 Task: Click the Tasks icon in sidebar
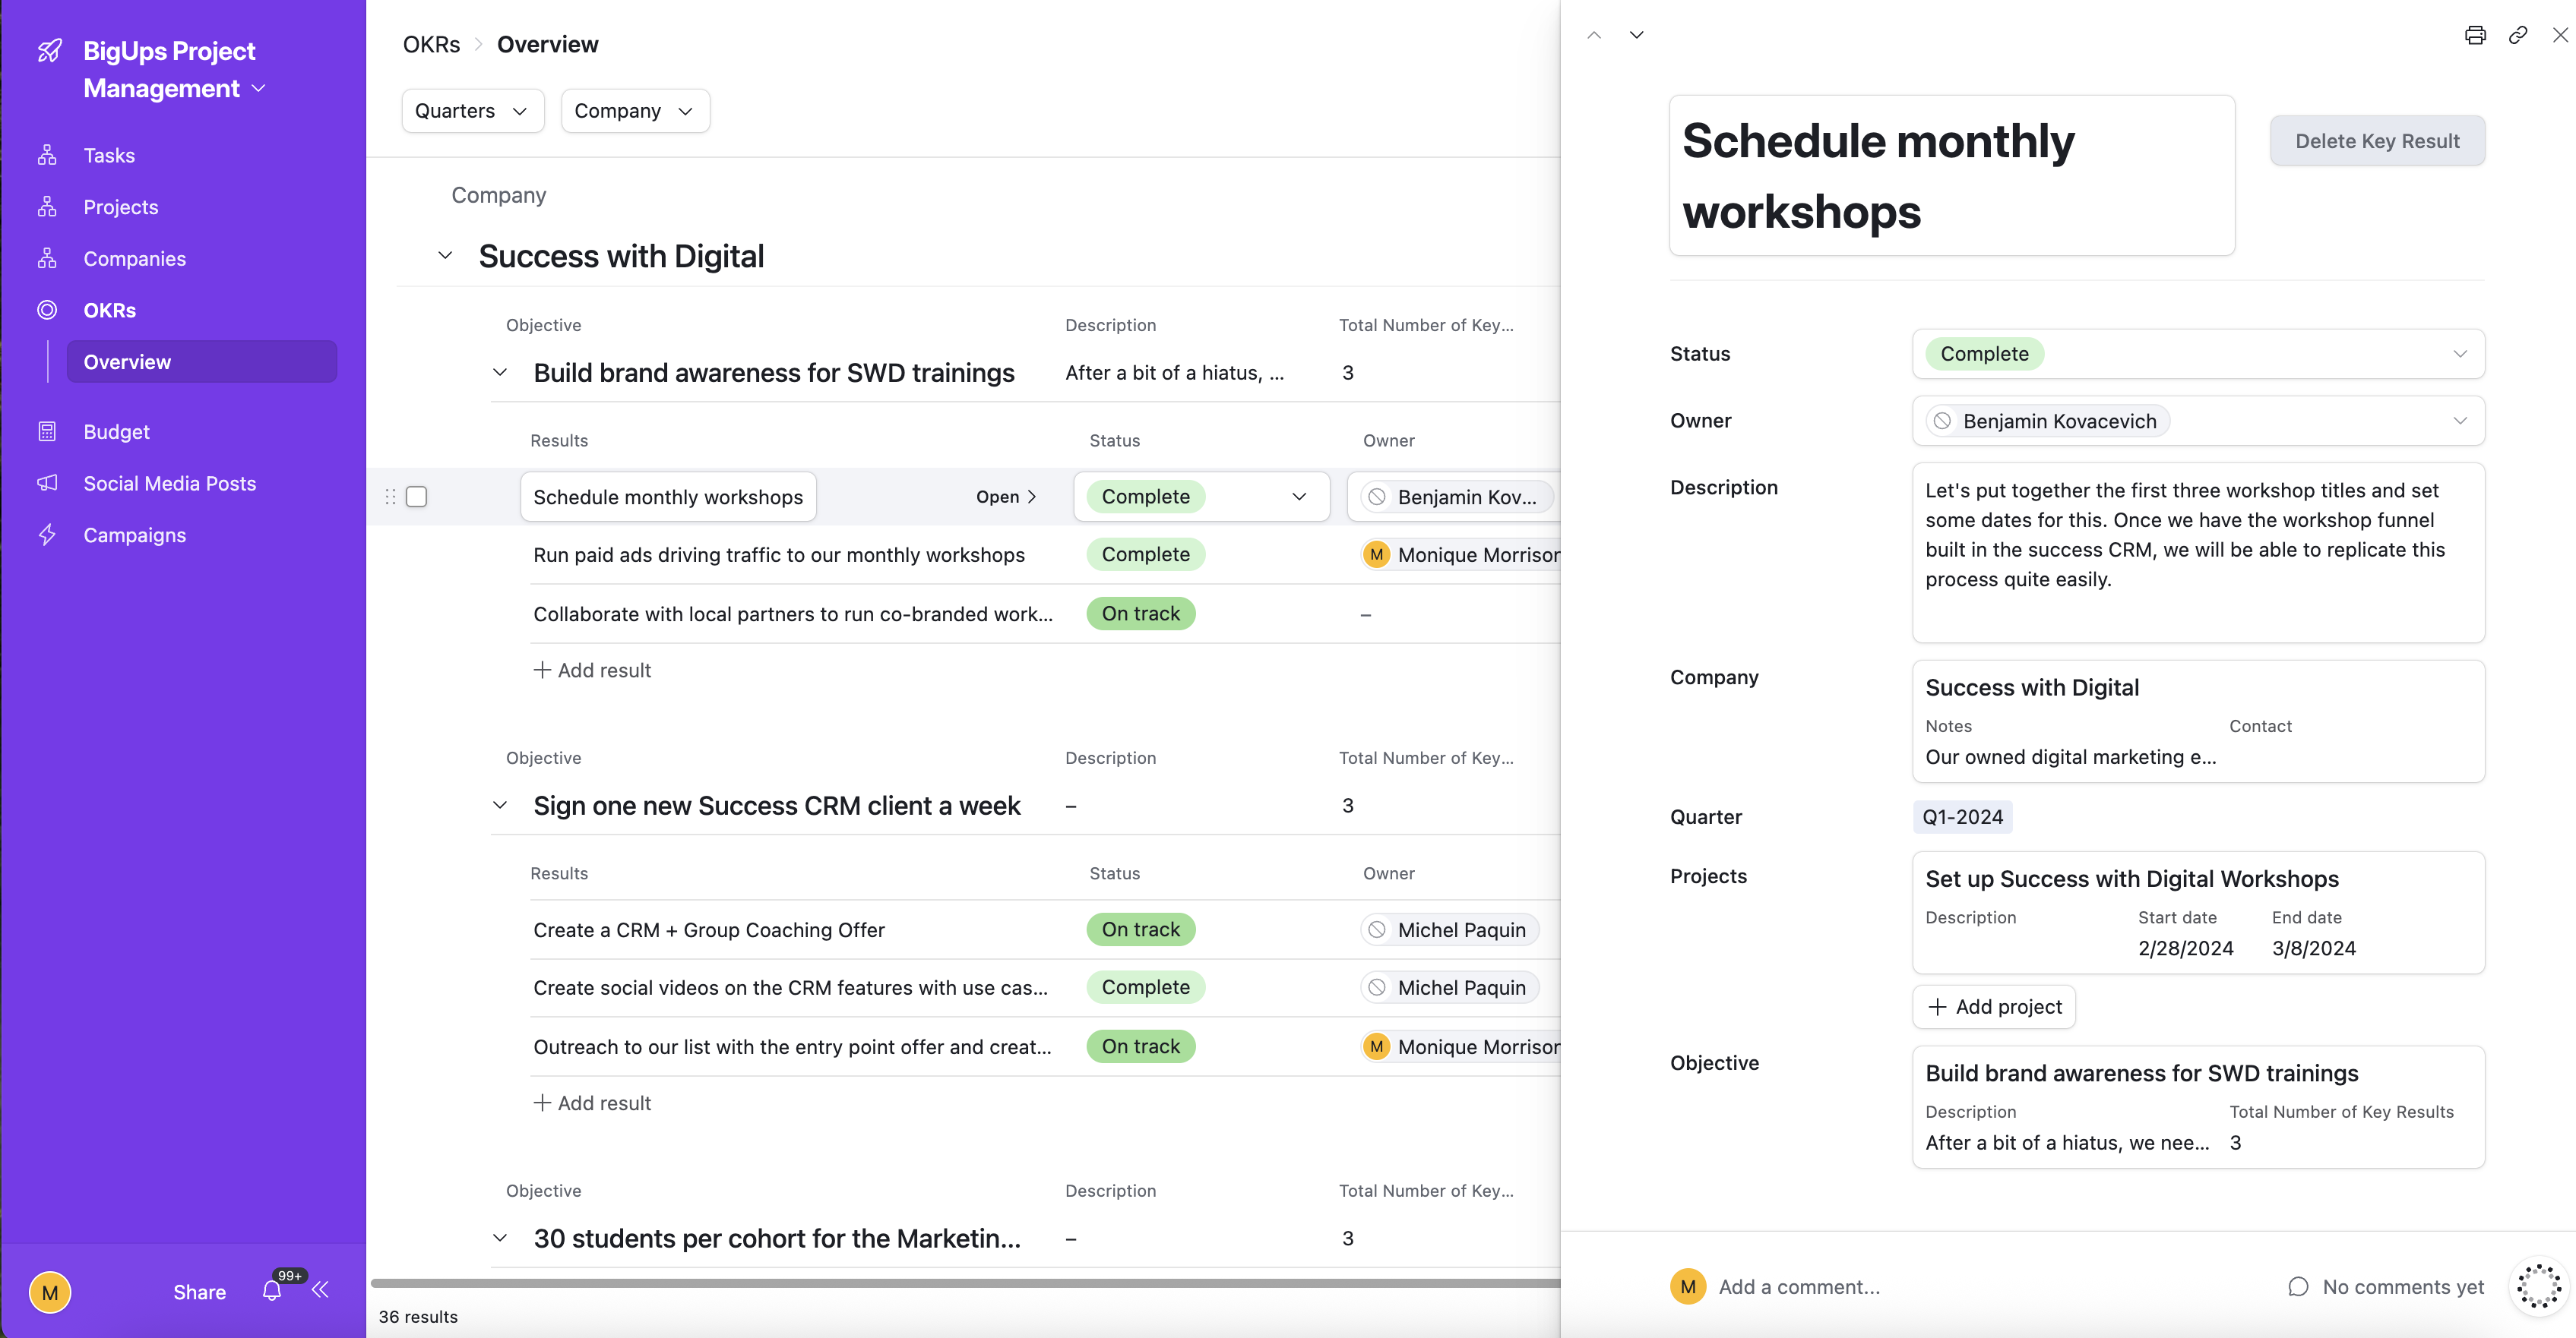pyautogui.click(x=47, y=155)
